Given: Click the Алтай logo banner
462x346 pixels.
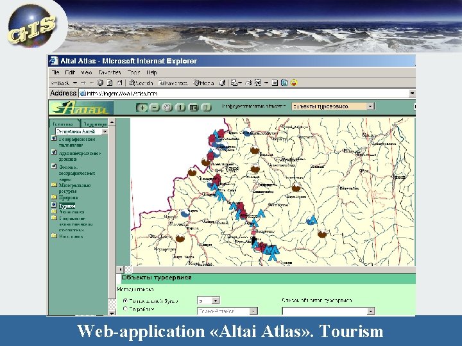Looking at the screenshot, I should click(x=81, y=108).
